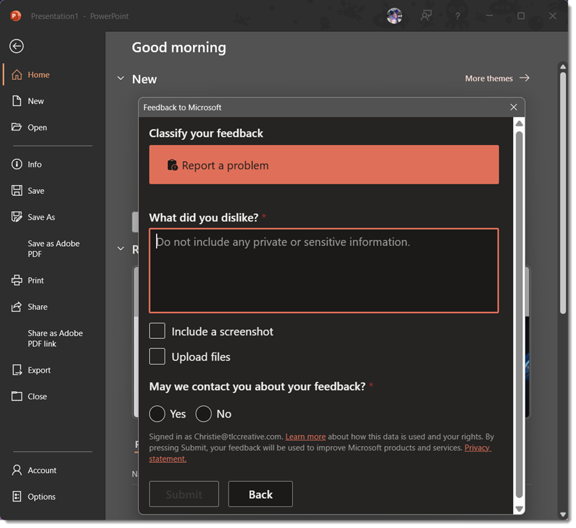Click the Print icon in sidebar
Screen dimensions: 576x528
[x=17, y=281]
